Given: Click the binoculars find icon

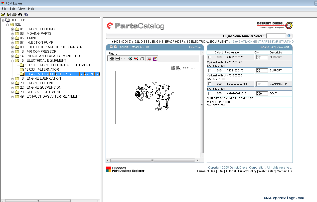Looking at the screenshot, I should pyautogui.click(x=20, y=14).
